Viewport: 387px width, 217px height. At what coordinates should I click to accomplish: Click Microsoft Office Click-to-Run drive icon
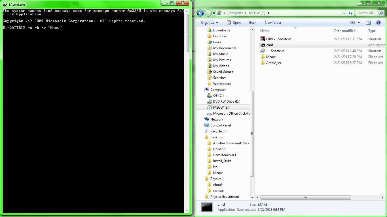210,113
